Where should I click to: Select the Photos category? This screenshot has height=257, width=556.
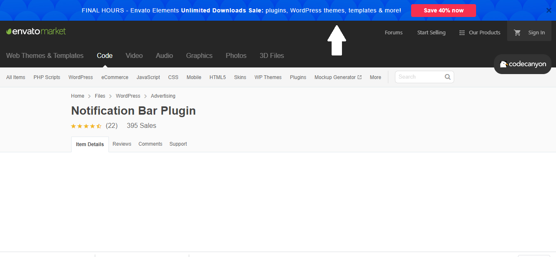(x=236, y=55)
